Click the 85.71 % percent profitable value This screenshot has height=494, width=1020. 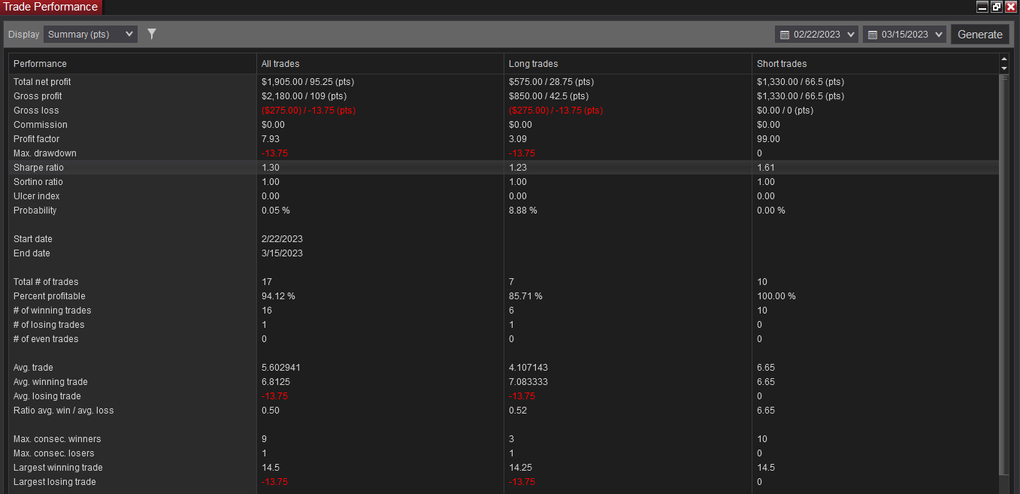525,296
